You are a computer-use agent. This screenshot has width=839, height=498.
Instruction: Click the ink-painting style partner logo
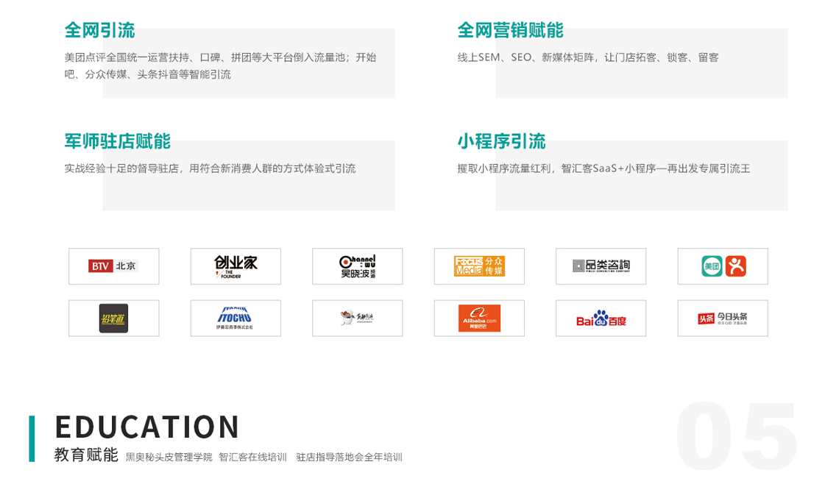coord(357,319)
